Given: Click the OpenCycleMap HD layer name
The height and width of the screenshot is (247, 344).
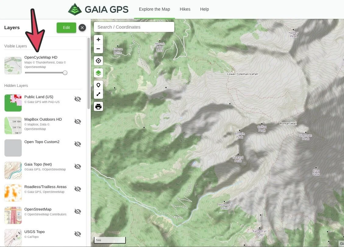Looking at the screenshot, I should pos(41,57).
